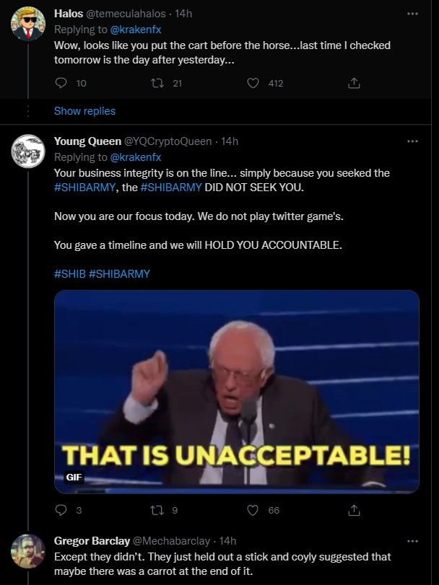Expand Show replies thread
The width and height of the screenshot is (439, 585).
[84, 111]
